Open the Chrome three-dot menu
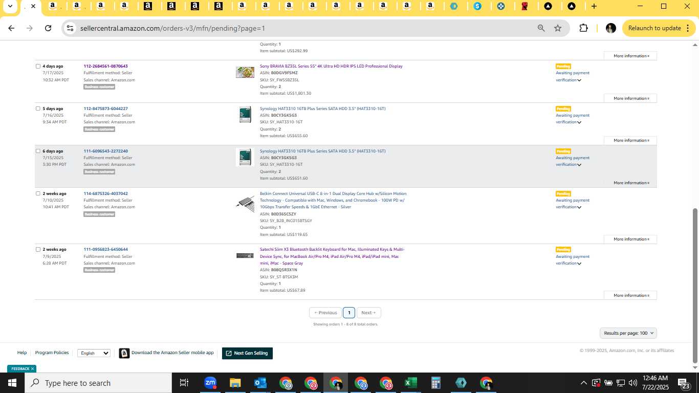Screen dimensions: 699x393 click(x=688, y=28)
